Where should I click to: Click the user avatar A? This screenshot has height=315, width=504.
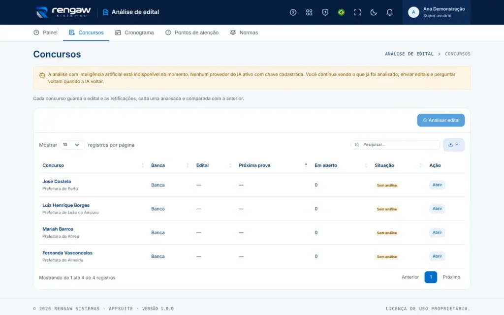(x=413, y=12)
